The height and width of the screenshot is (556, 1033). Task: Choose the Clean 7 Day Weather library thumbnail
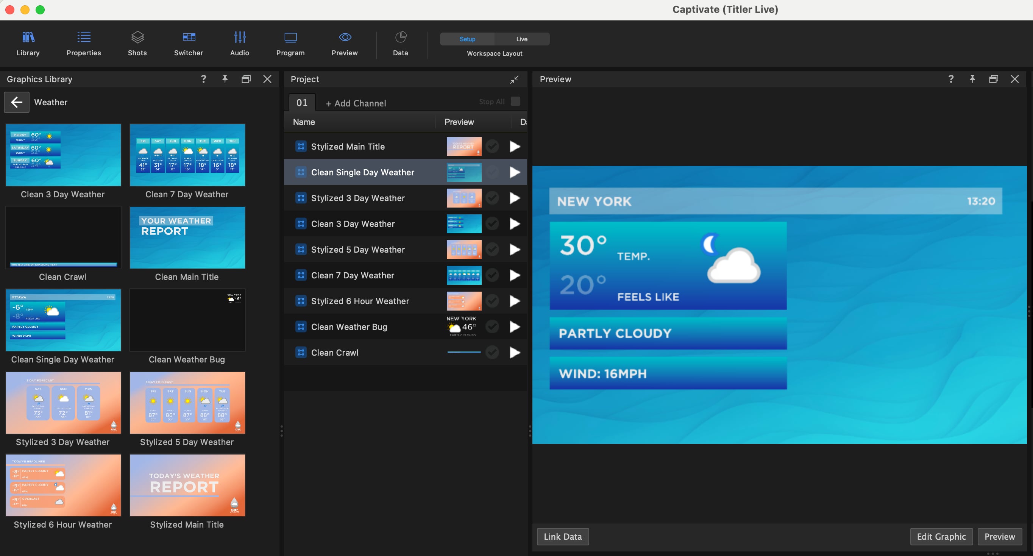187,155
